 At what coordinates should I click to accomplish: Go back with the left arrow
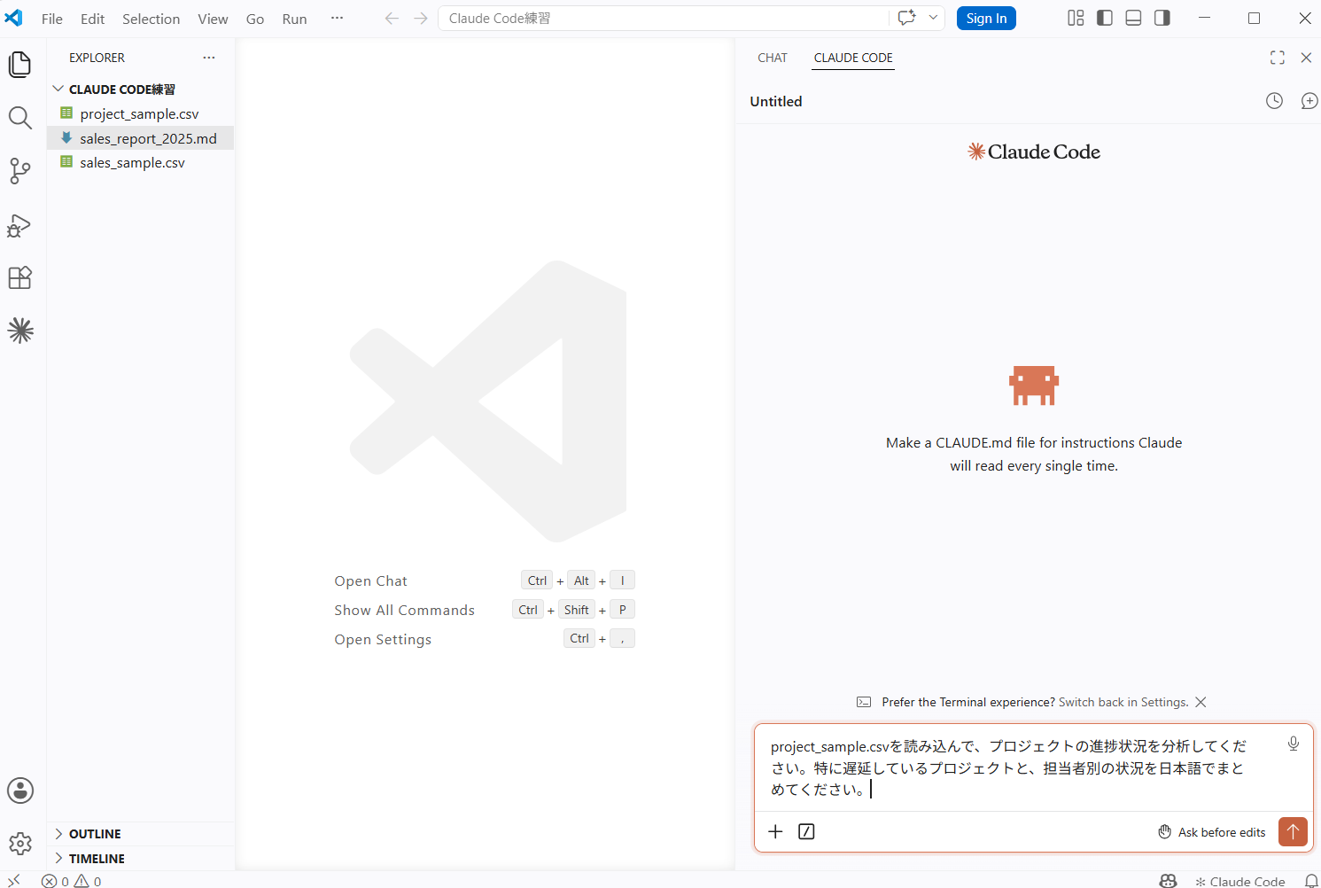[x=392, y=19]
